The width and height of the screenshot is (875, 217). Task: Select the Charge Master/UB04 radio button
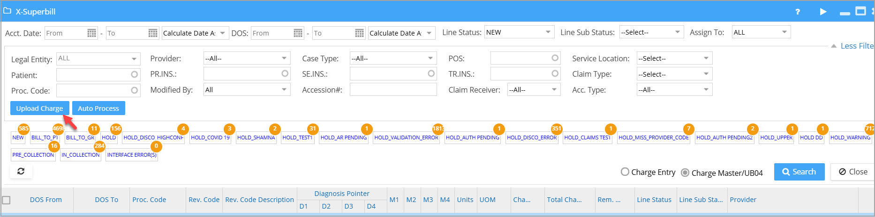pos(685,173)
